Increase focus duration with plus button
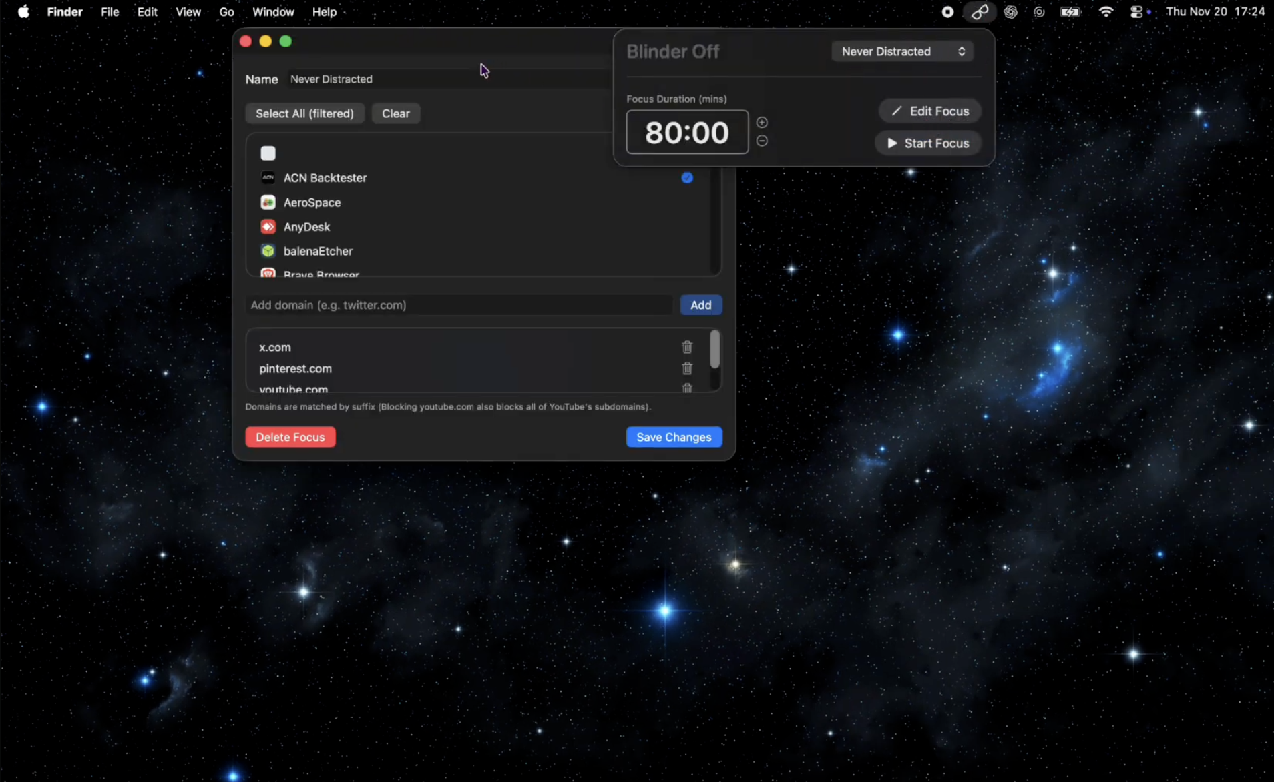The height and width of the screenshot is (782, 1274). tap(762, 123)
